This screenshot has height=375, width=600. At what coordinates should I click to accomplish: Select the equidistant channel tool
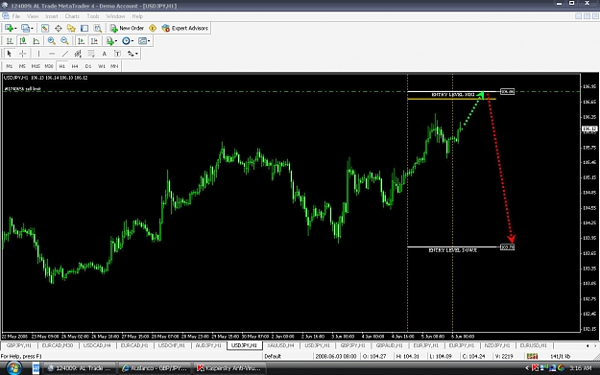(78, 54)
